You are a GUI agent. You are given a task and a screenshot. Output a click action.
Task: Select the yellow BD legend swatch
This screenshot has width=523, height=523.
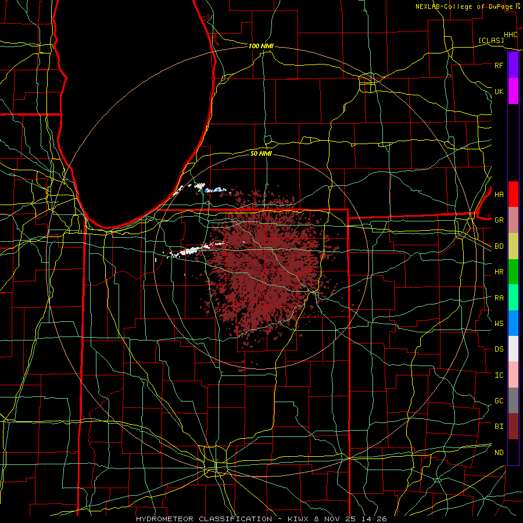click(513, 246)
